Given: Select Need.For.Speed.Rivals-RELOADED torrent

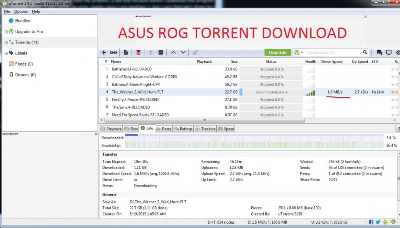Looking at the screenshot, I should point(248,115).
